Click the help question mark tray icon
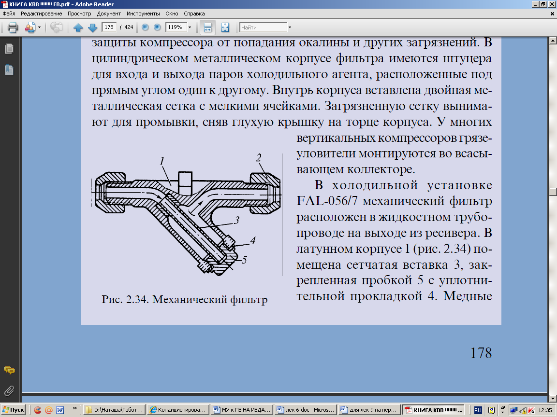This screenshot has height=417, width=557. pyautogui.click(x=491, y=410)
